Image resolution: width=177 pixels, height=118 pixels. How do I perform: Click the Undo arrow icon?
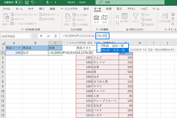coord(34,3)
